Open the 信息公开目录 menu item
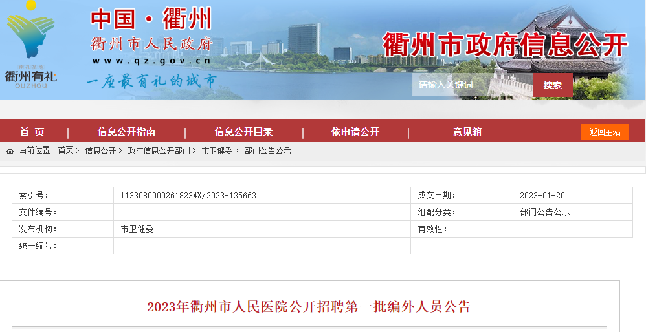The width and height of the screenshot is (646, 332). [x=243, y=132]
